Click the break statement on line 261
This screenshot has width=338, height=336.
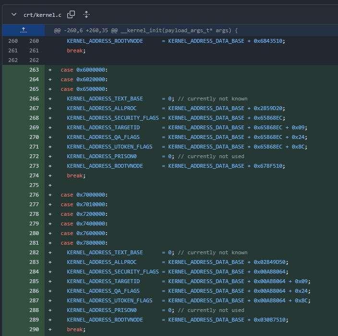pos(75,51)
